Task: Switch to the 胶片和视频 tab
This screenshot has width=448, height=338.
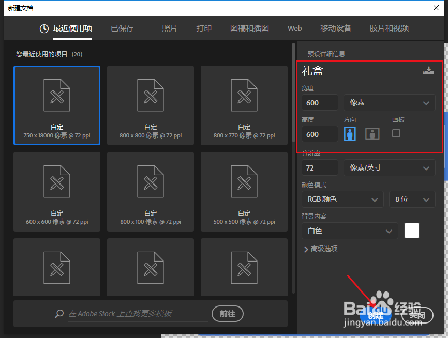Action: tap(389, 28)
